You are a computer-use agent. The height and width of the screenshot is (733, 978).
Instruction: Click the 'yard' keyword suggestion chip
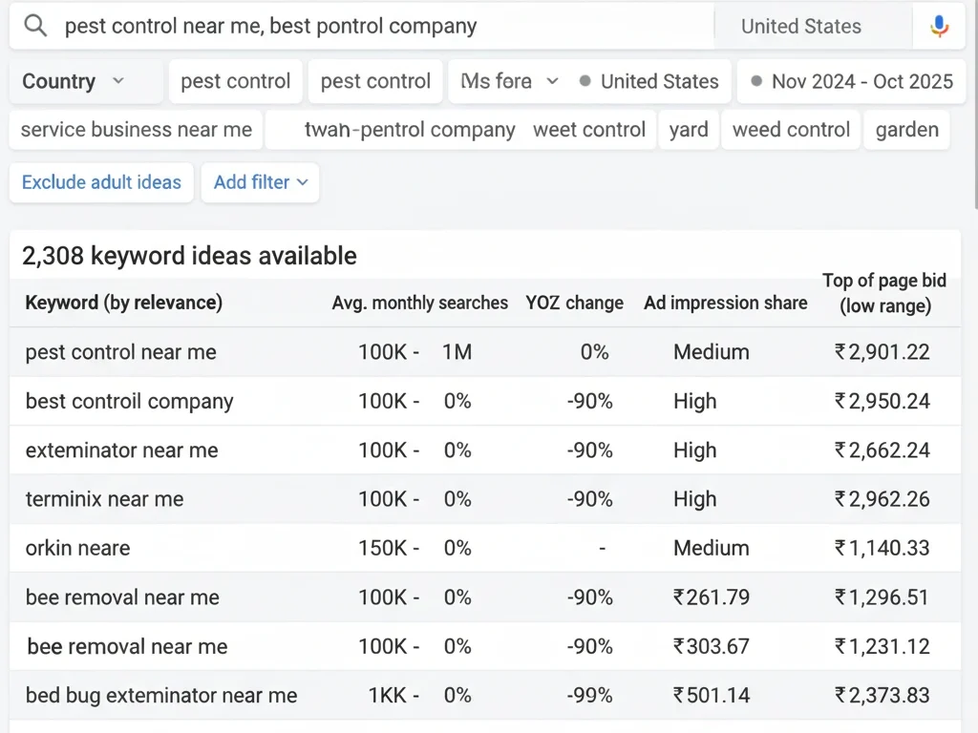point(689,129)
